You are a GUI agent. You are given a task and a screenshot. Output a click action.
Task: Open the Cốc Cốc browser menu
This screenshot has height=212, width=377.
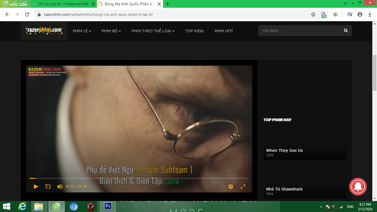click(x=15, y=4)
